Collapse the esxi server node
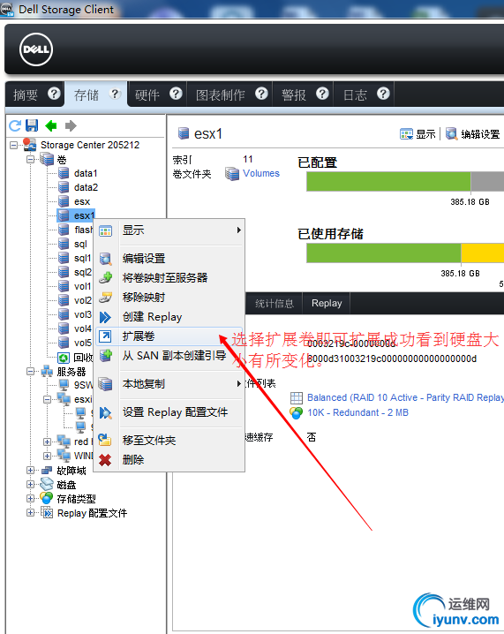Image resolution: width=504 pixels, height=634 pixels. click(48, 399)
